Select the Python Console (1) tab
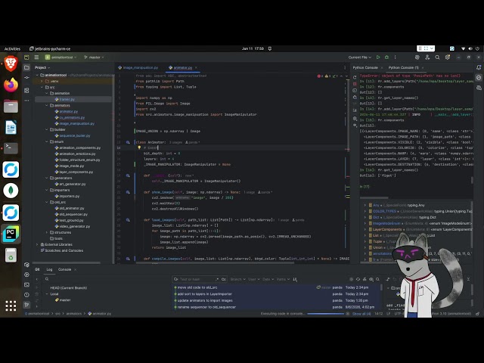 [403, 67]
